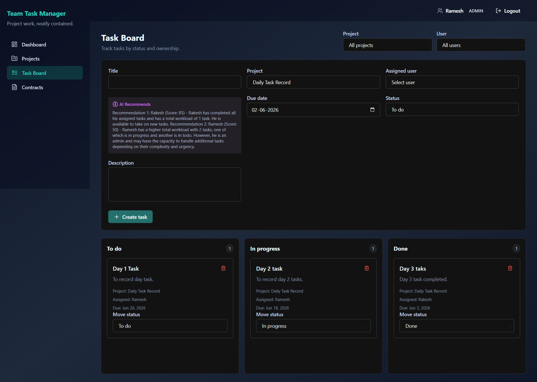Screen dimensions: 537x382
Task: Click the Day 1 Task card title
Action: coord(126,269)
